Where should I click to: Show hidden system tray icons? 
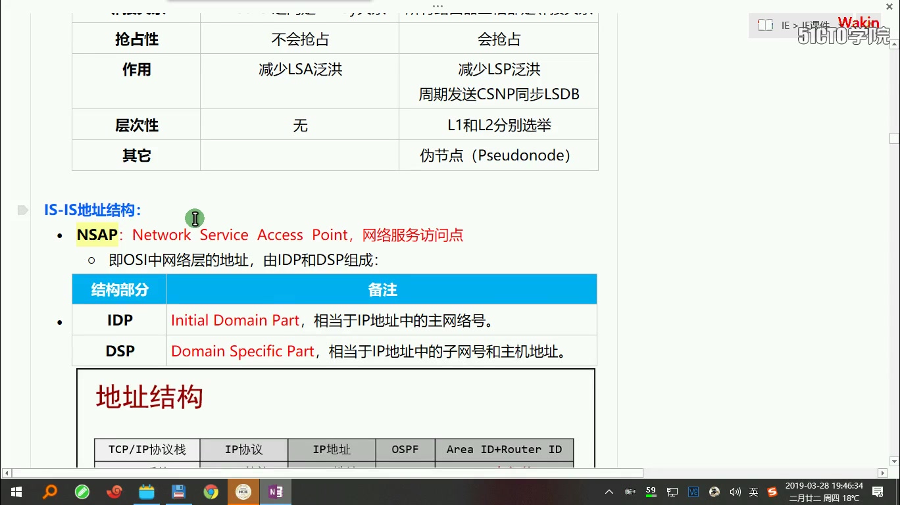point(609,492)
